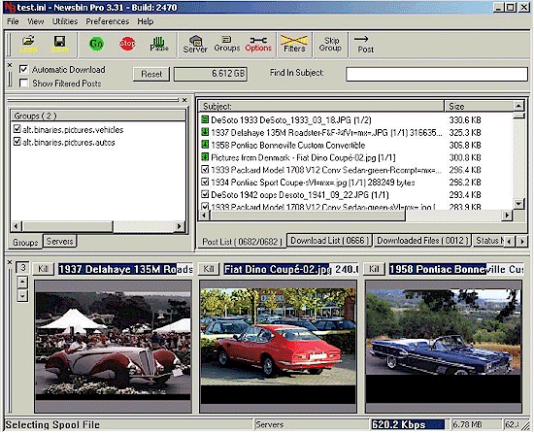534x433 pixels.
Task: Click the Save floppy disk icon
Action: 59,45
